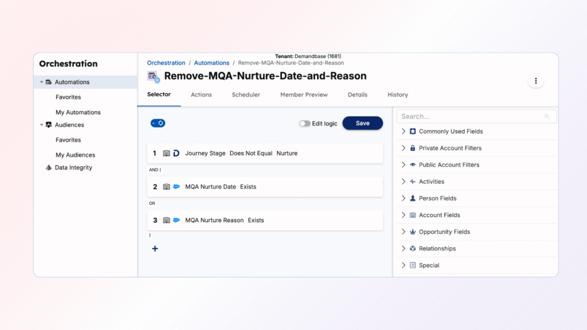Select the Automations icon in the sidebar

49,82
